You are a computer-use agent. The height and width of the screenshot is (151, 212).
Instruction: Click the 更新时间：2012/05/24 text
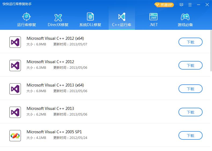click(70, 138)
